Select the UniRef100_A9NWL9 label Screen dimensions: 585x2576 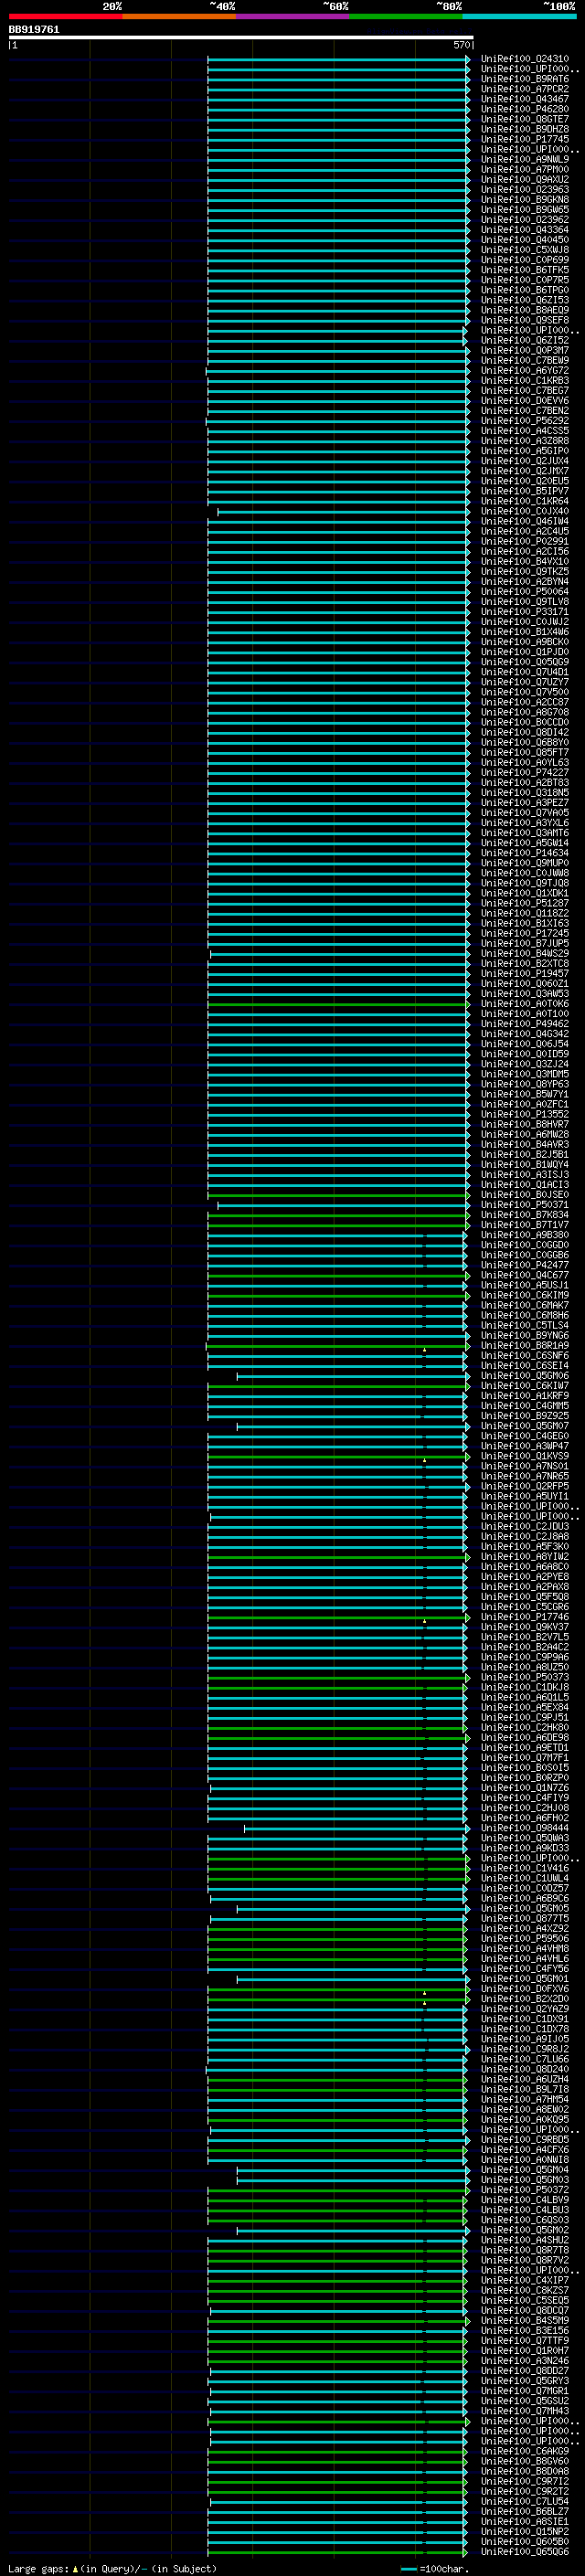point(525,159)
